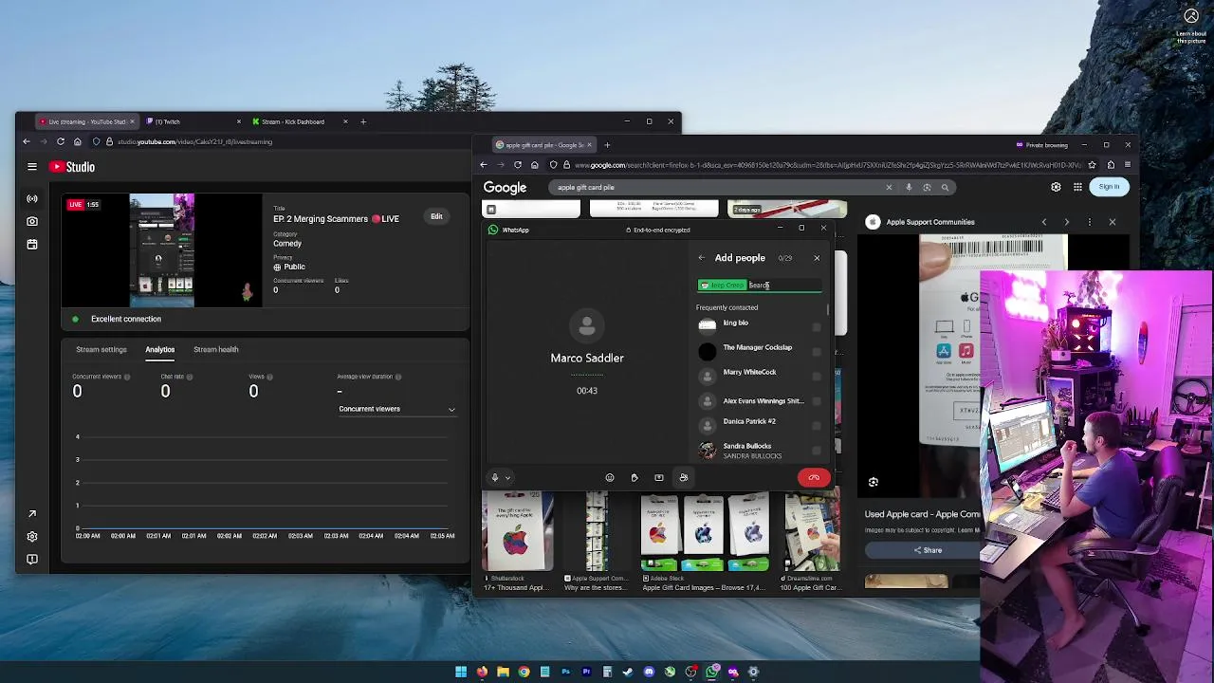Tick the checkbox for Alex Evans Winnings

point(817,401)
